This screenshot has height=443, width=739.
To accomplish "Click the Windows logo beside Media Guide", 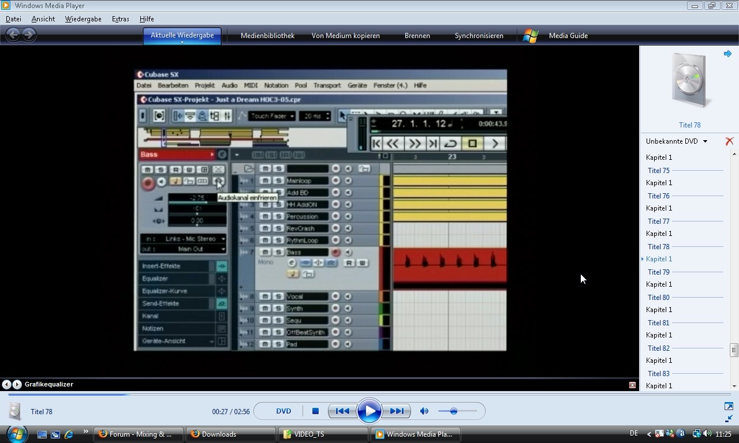I will point(531,36).
